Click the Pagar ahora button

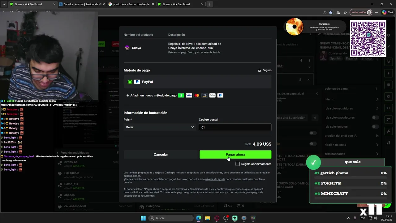[235, 155]
